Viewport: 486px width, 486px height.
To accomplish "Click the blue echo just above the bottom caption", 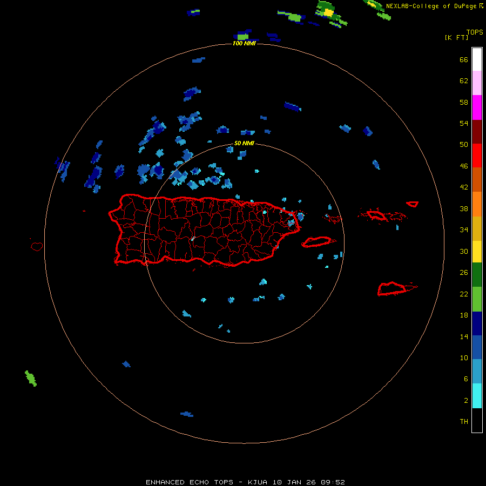I will point(187,414).
